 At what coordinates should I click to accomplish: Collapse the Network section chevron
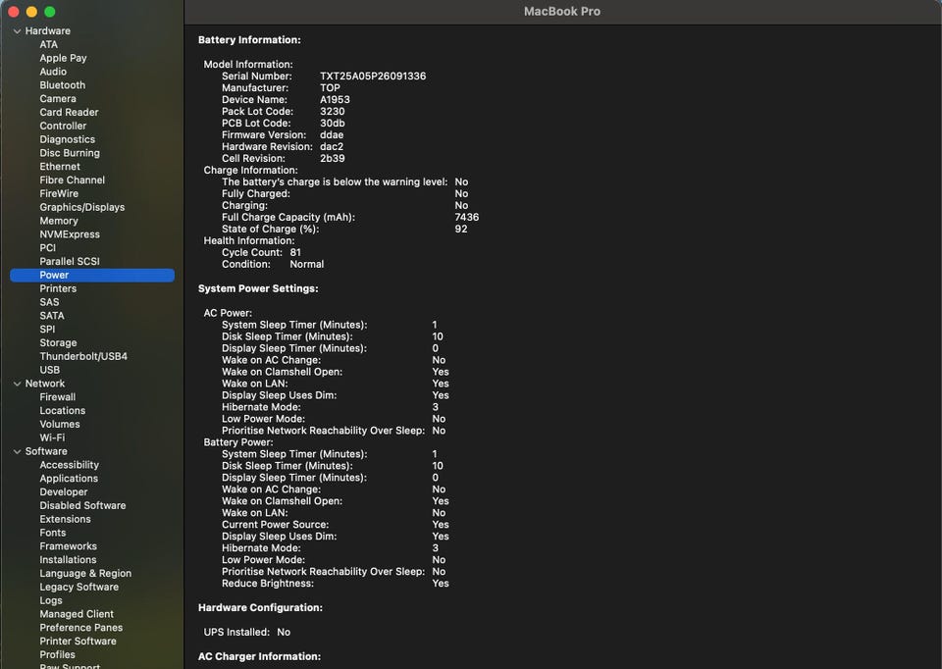pyautogui.click(x=17, y=384)
